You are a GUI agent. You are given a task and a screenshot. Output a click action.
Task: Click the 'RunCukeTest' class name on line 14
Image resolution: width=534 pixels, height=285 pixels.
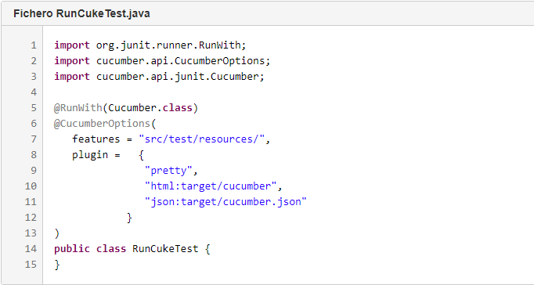(165, 248)
